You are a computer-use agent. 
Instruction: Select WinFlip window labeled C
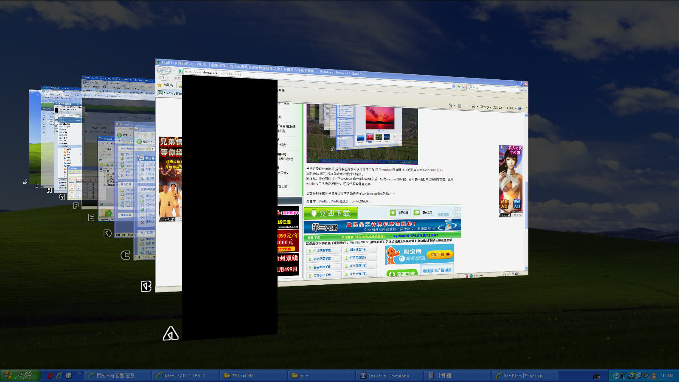[125, 255]
